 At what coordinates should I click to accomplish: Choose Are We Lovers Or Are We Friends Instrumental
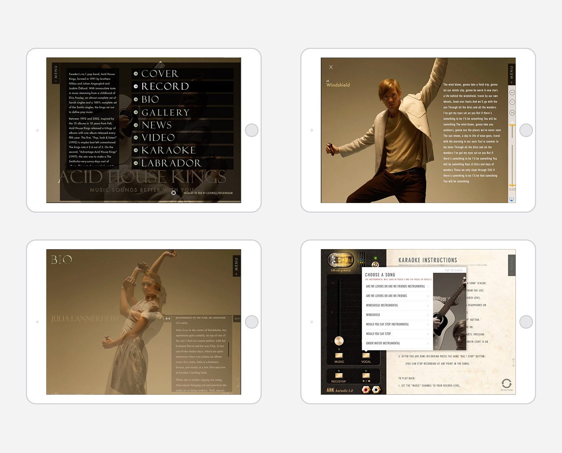click(x=397, y=286)
